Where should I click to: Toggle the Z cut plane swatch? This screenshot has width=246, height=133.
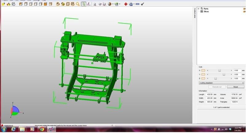tap(203, 78)
